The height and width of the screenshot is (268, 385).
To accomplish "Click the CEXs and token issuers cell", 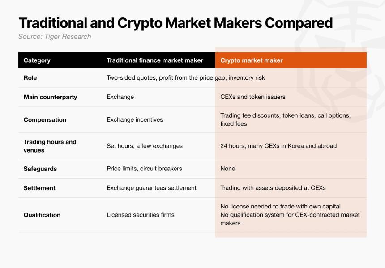I will tap(252, 97).
